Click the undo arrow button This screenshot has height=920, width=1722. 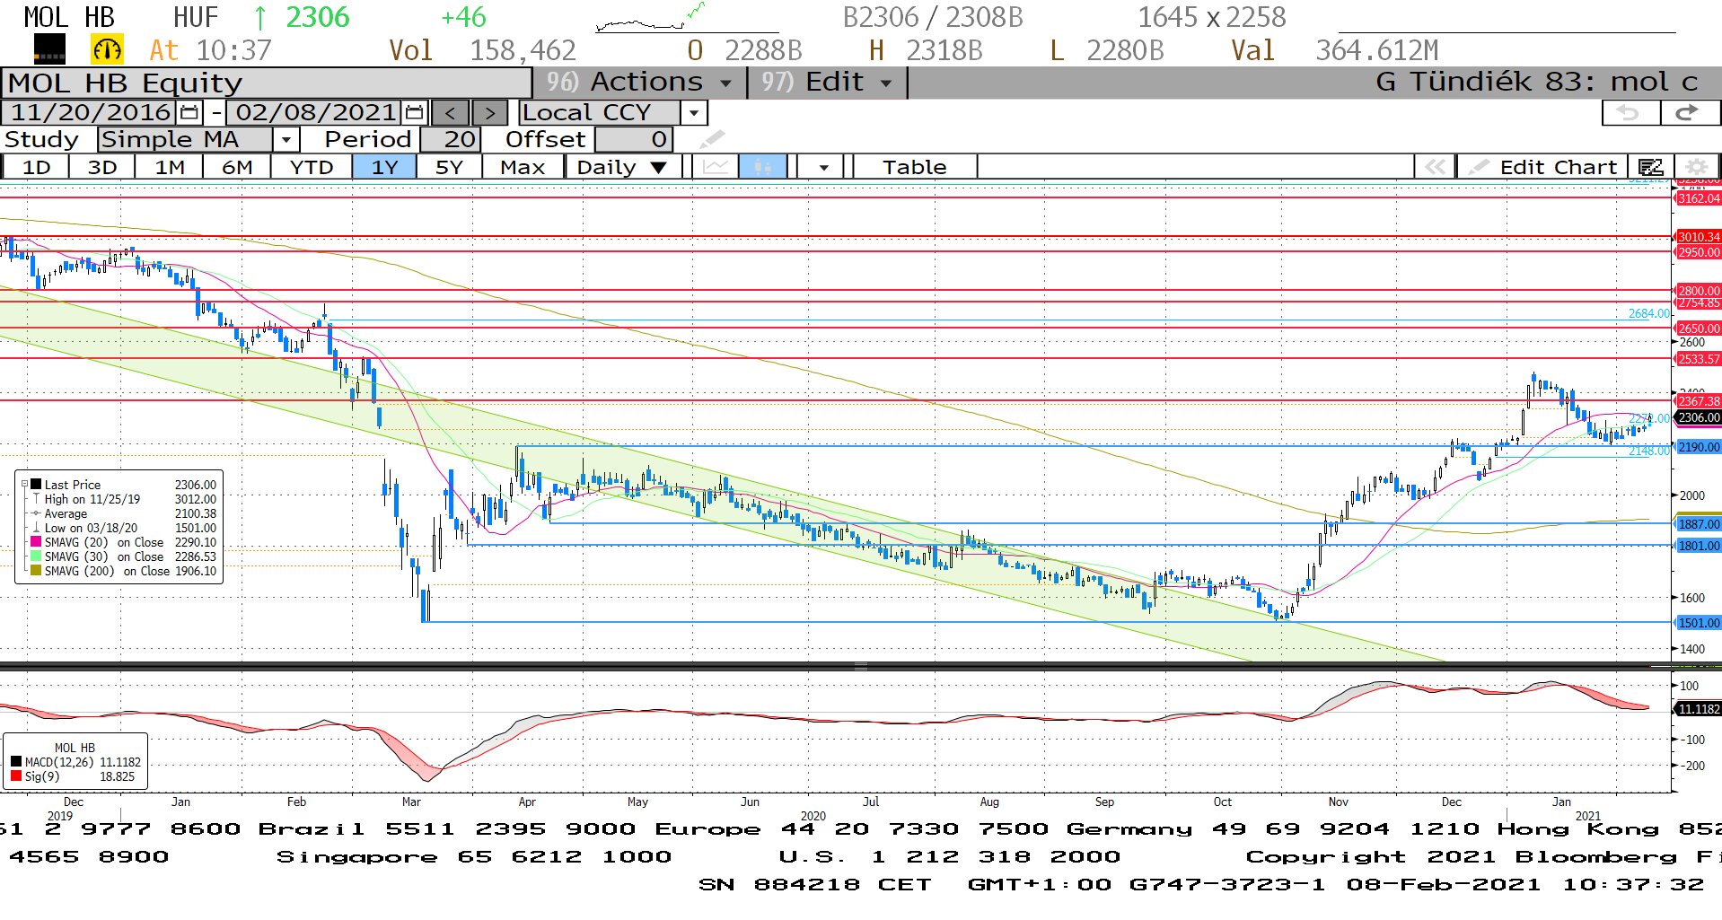pos(1630,113)
